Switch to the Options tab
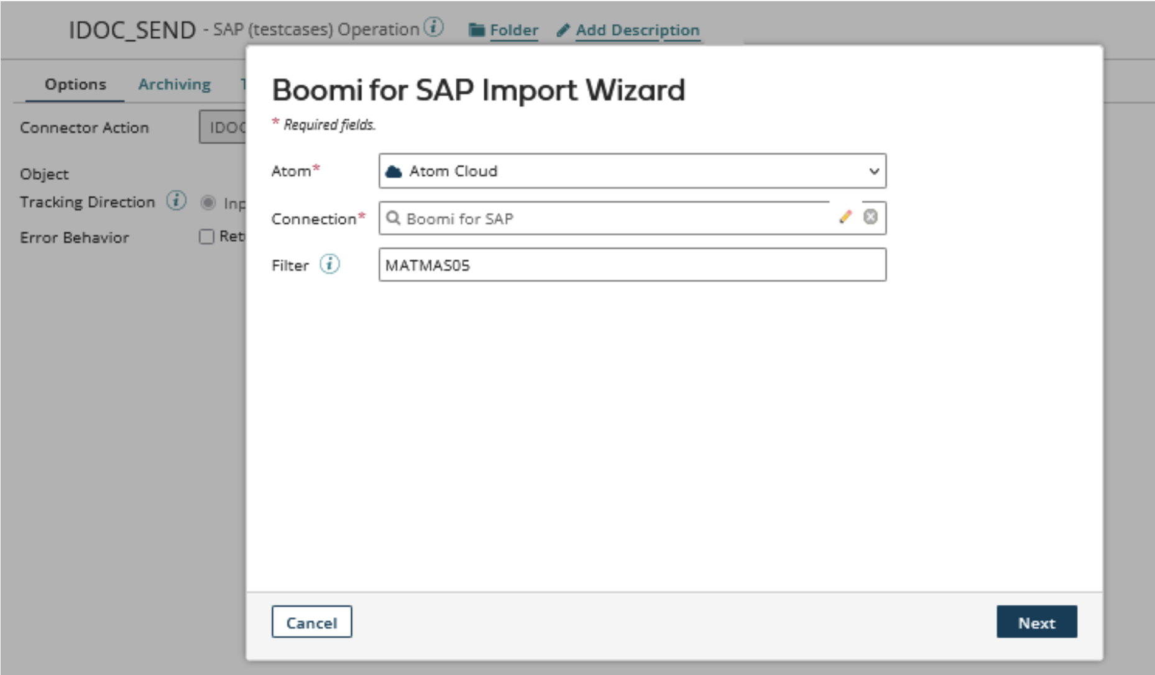 tap(75, 85)
